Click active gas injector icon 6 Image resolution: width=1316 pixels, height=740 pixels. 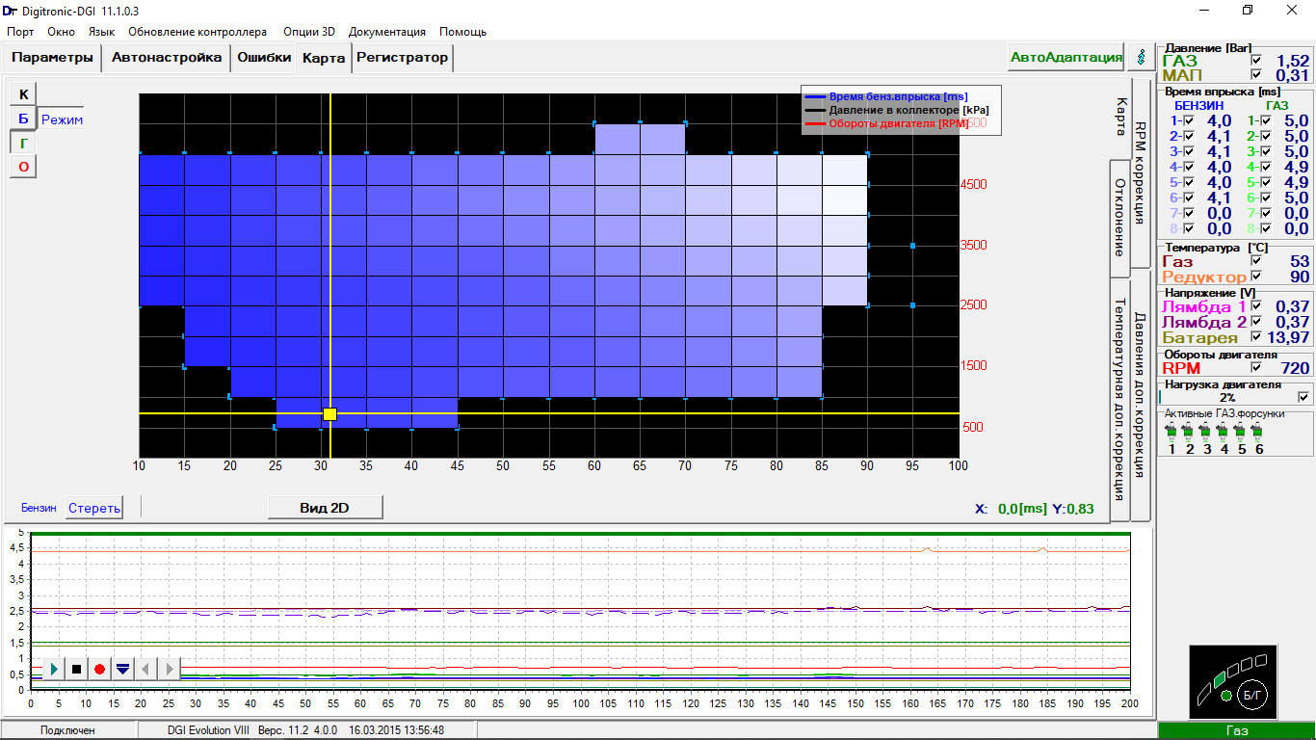point(1258,433)
